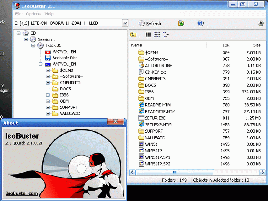The height and width of the screenshot is (201, 268).
Task: Expand the OEM folder in tree
Action: 48,101
